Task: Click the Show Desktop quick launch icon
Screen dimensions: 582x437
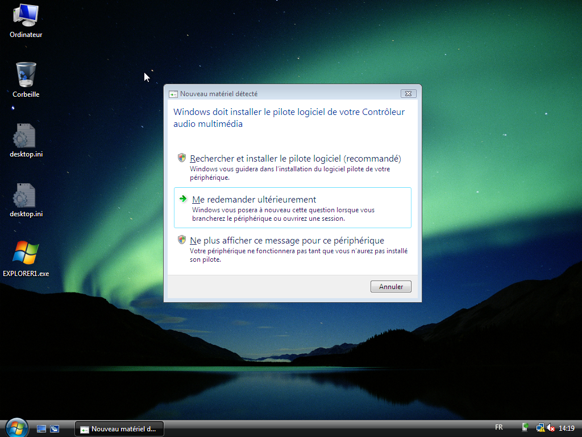Action: 41,428
